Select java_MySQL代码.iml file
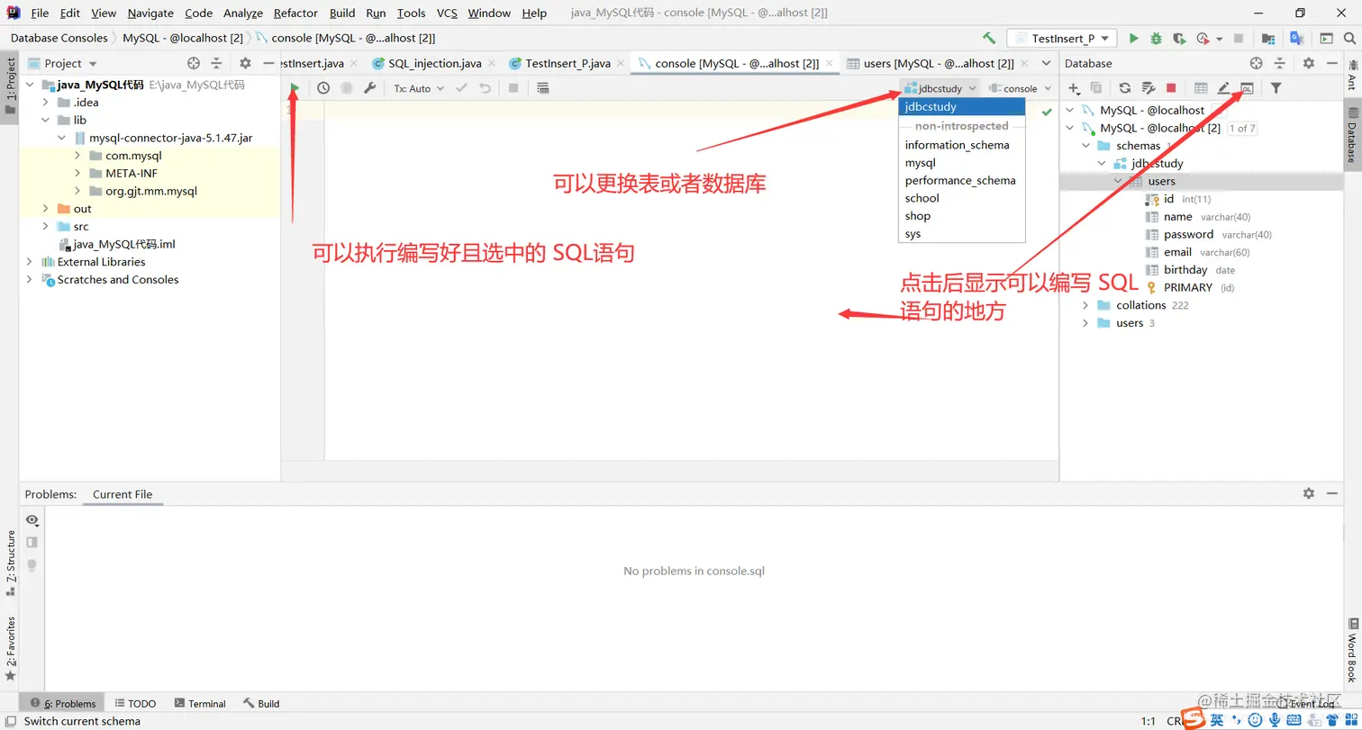Viewport: 1362px width, 730px height. [124, 244]
